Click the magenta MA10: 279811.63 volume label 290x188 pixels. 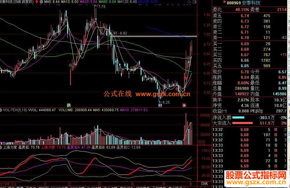tap(134, 110)
